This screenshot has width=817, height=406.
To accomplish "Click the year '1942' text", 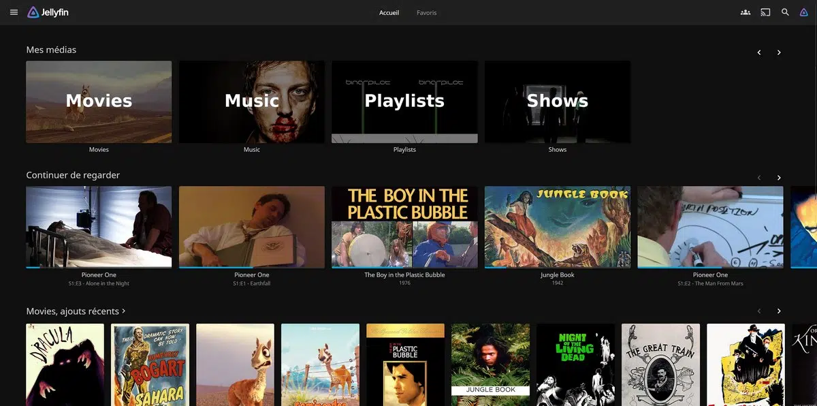I will pyautogui.click(x=558, y=283).
